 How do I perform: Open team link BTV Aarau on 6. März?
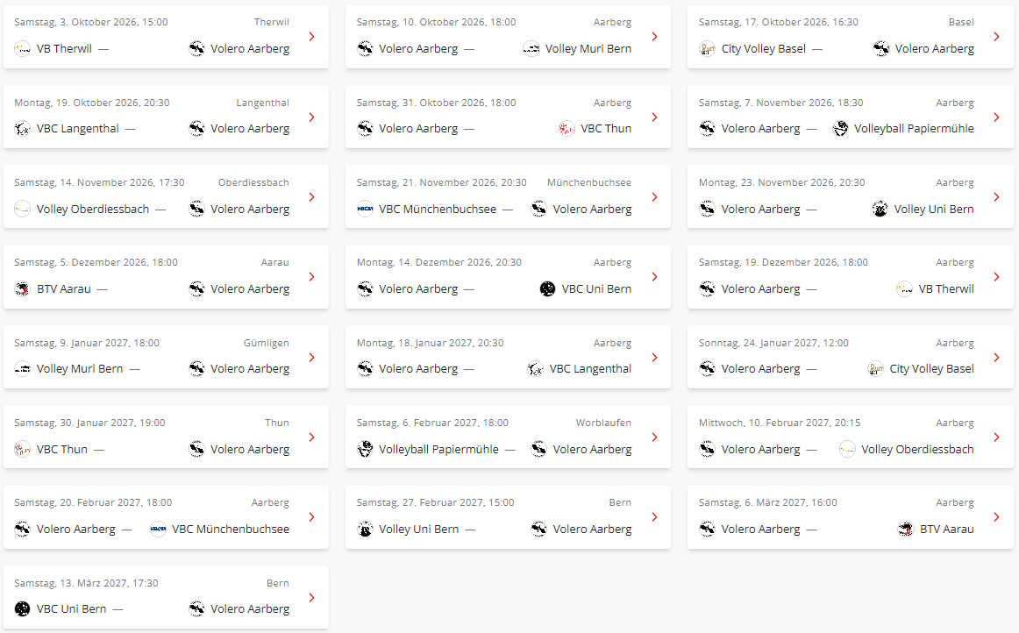coord(947,530)
